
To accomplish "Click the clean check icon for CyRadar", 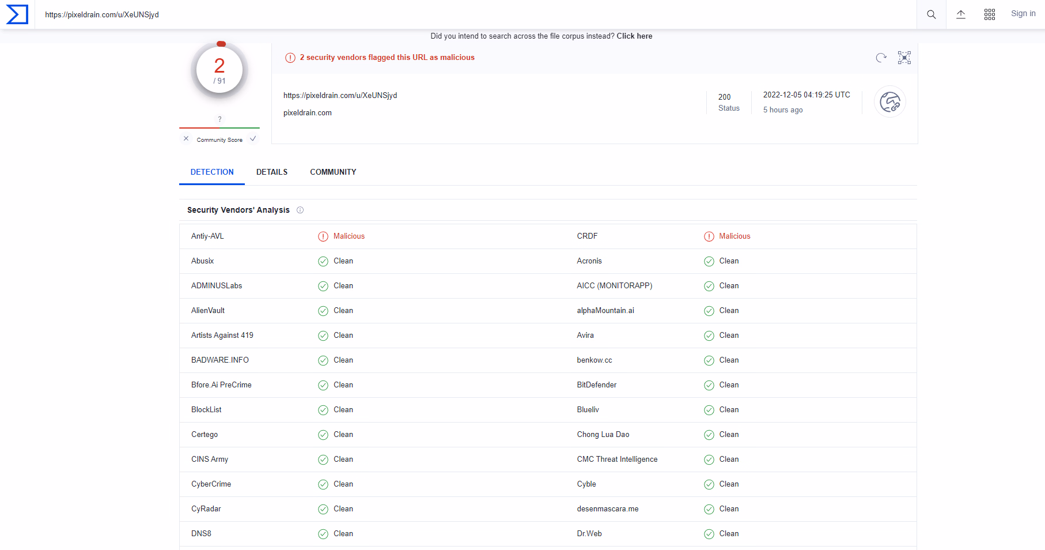I will 323,509.
